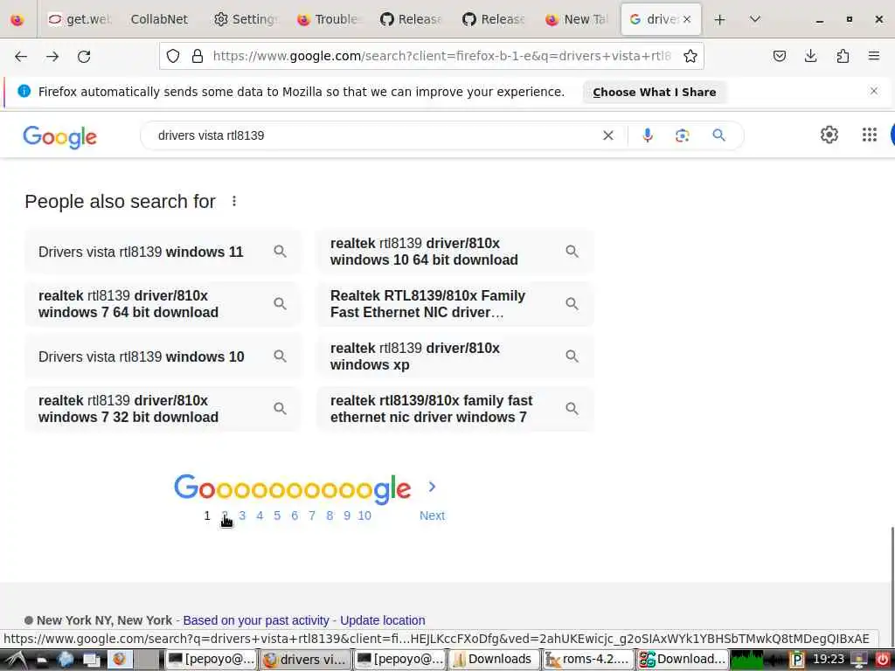Open Google quick settings gear

point(829,135)
